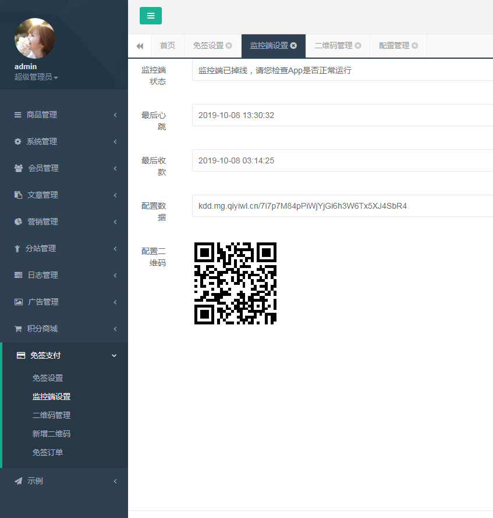Click the 监控端状态 status field
This screenshot has height=518, width=493.
coord(342,70)
